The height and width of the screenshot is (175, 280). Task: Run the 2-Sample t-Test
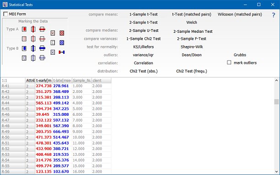[143, 22]
